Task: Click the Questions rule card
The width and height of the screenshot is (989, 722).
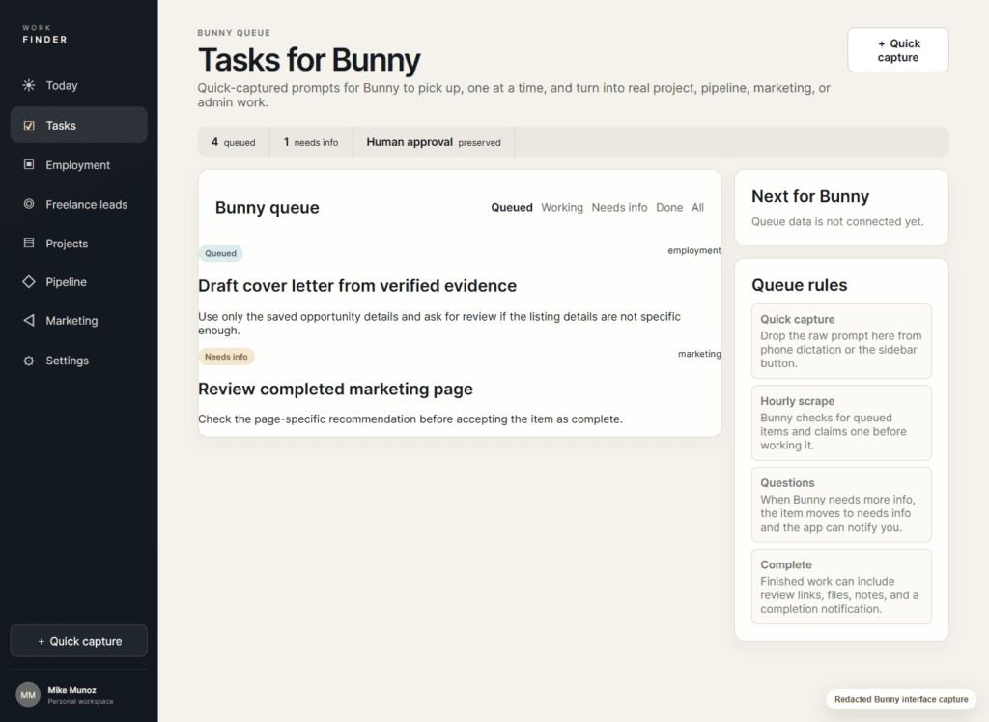Action: [x=841, y=505]
